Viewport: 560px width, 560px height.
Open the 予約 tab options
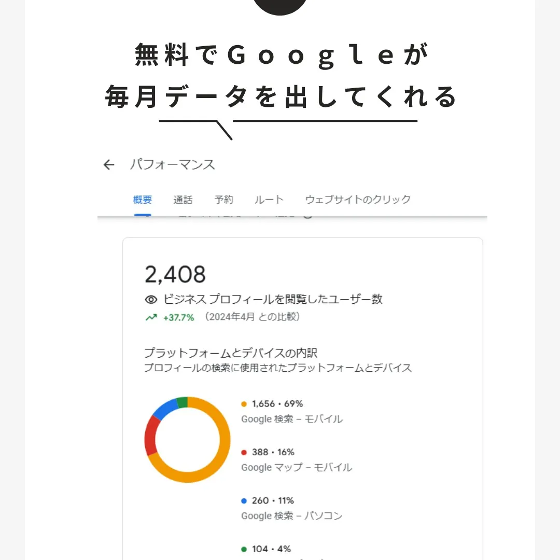[224, 199]
